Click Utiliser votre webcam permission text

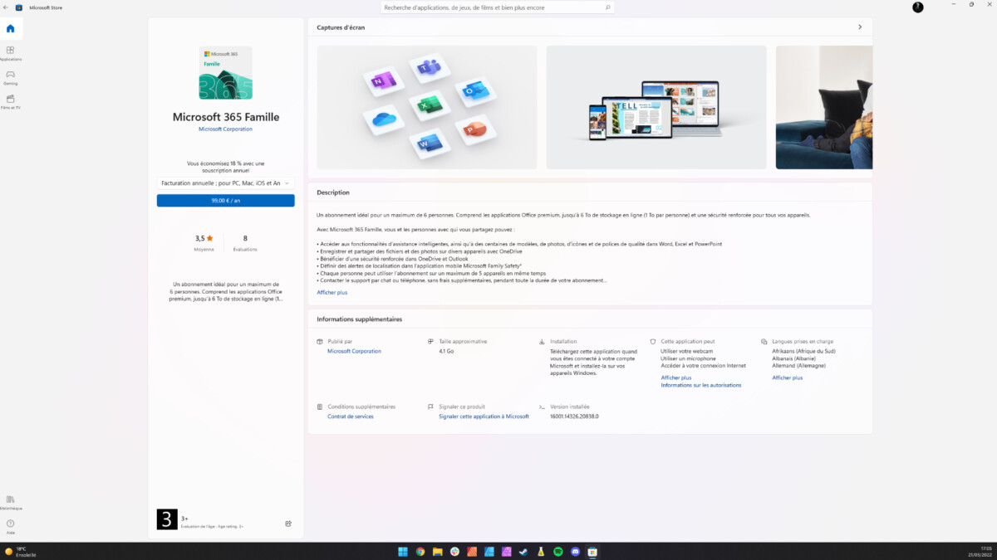pyautogui.click(x=687, y=351)
